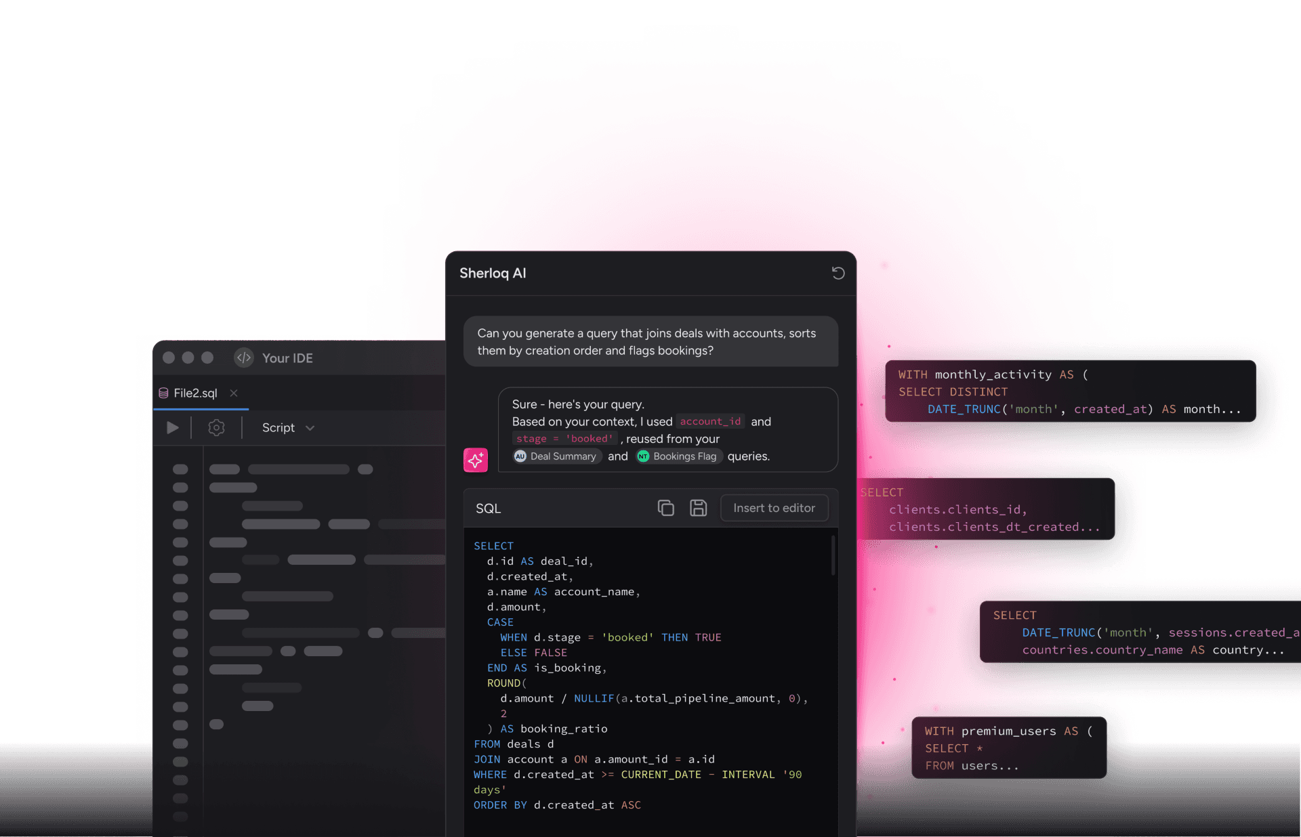Open the Deal Summary query chip
The height and width of the screenshot is (837, 1301).
pos(557,456)
